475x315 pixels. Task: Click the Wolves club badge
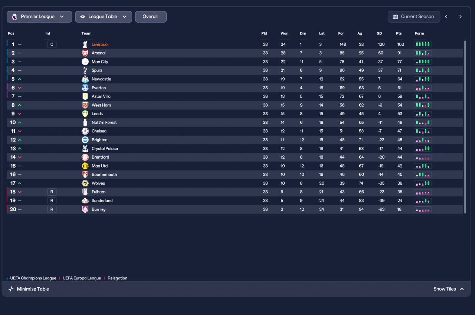coord(85,183)
